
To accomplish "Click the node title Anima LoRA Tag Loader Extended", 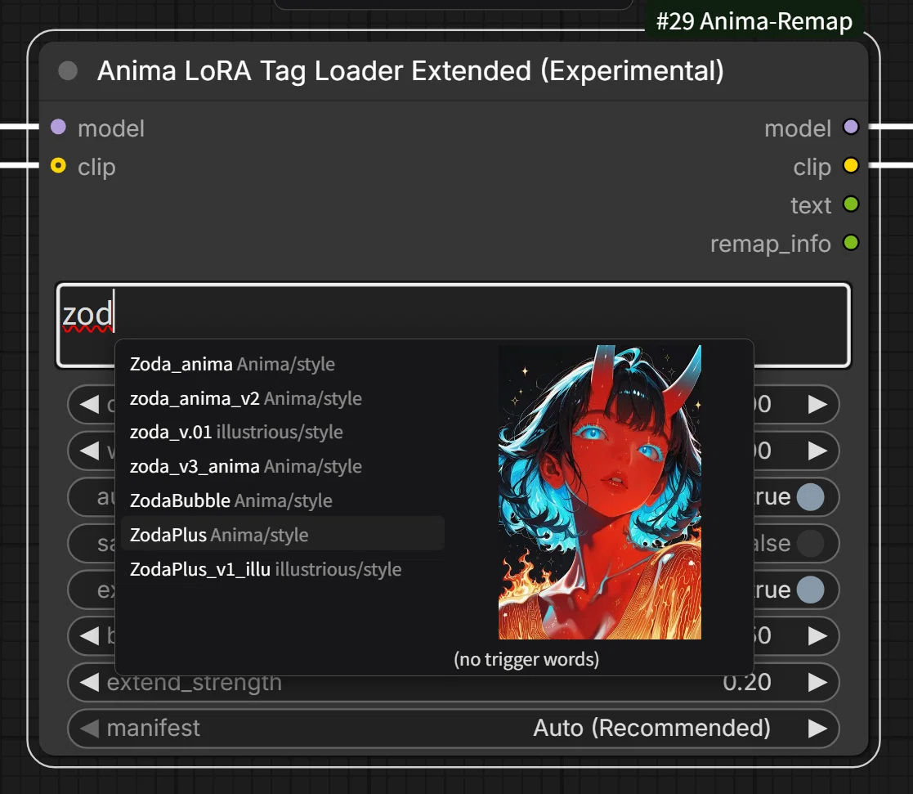I will pyautogui.click(x=410, y=71).
